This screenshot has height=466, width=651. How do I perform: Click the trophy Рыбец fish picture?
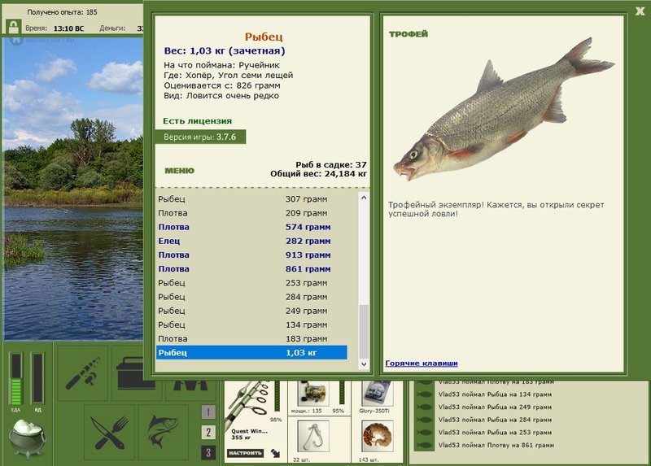coord(504,110)
